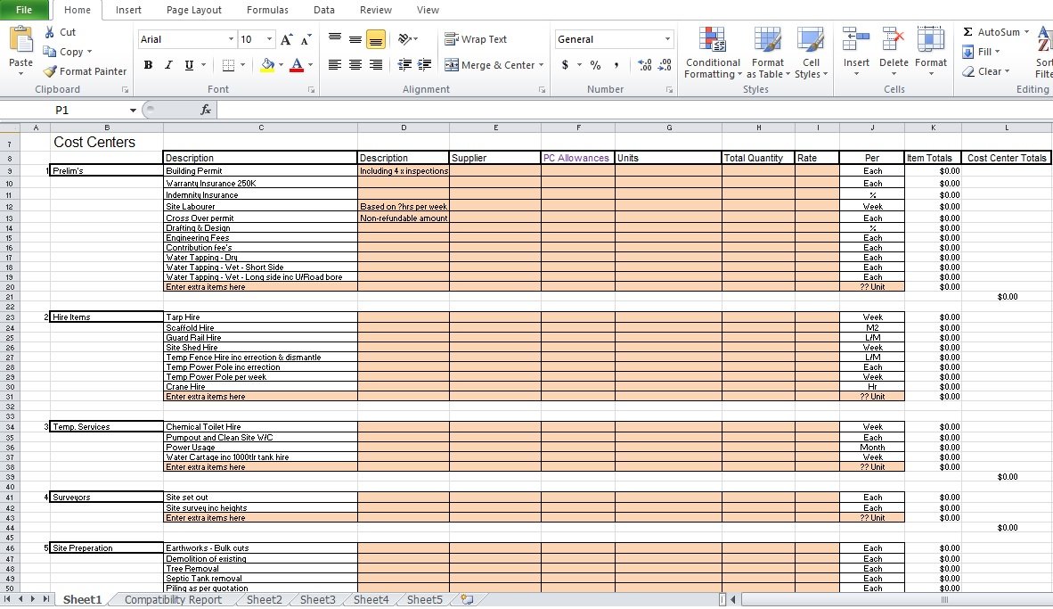The height and width of the screenshot is (609, 1053).
Task: Increase font size with Grow Font icon
Action: pos(286,39)
